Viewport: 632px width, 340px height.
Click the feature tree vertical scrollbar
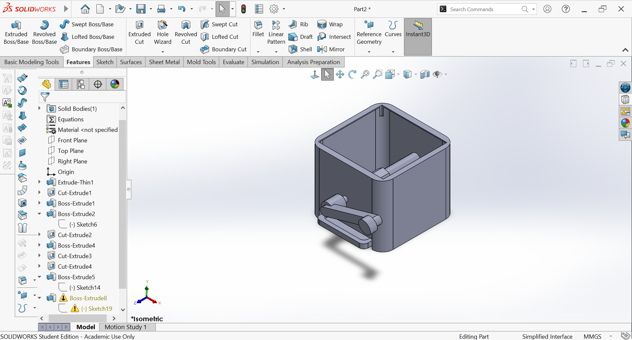[x=122, y=204]
